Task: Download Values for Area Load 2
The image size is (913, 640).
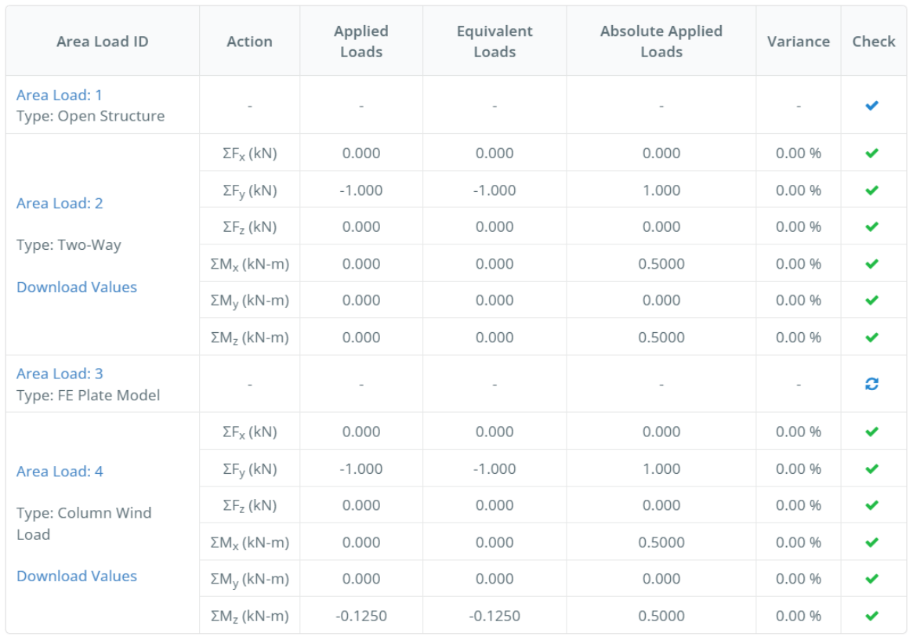Action: coord(77,287)
